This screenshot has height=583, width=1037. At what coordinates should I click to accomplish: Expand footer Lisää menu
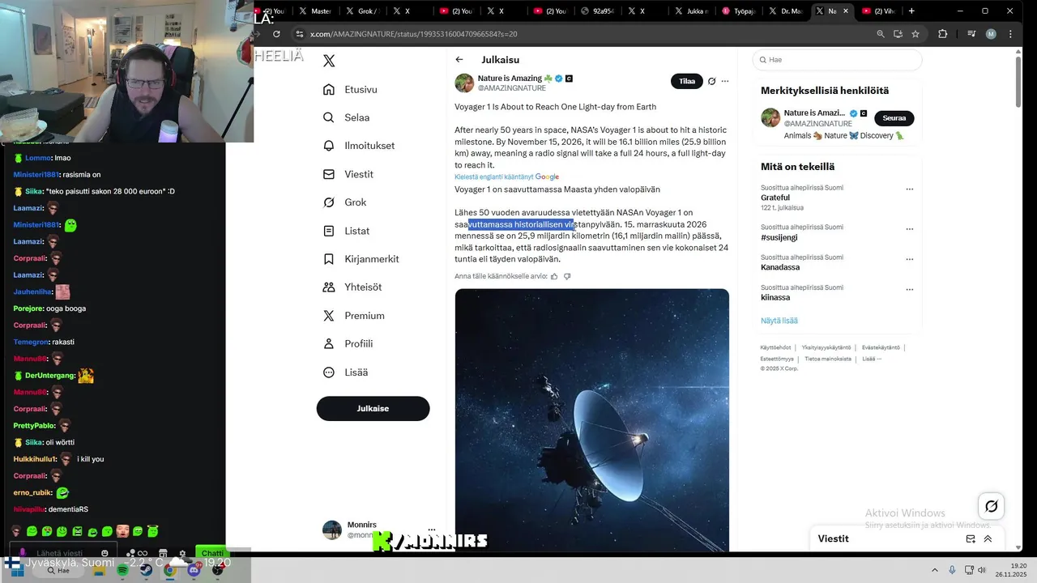click(871, 359)
